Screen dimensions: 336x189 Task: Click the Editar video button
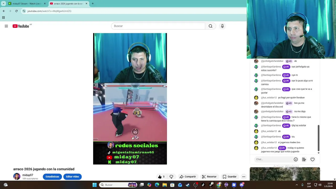pos(72,177)
